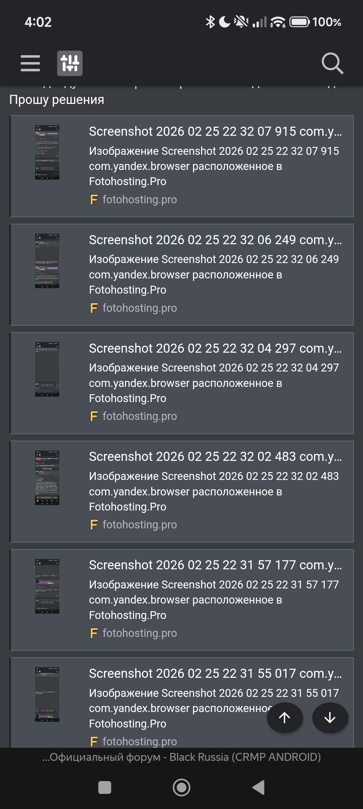View thumbnail of screenshot 22 32 07 915
Image resolution: width=363 pixels, height=809 pixels.
coord(47,153)
